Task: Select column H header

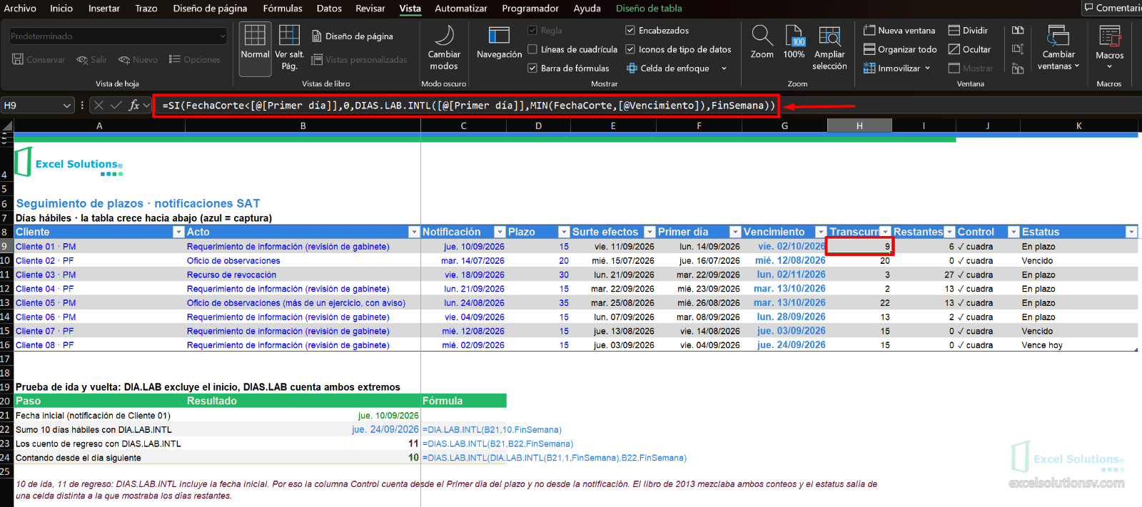Action: (x=859, y=126)
